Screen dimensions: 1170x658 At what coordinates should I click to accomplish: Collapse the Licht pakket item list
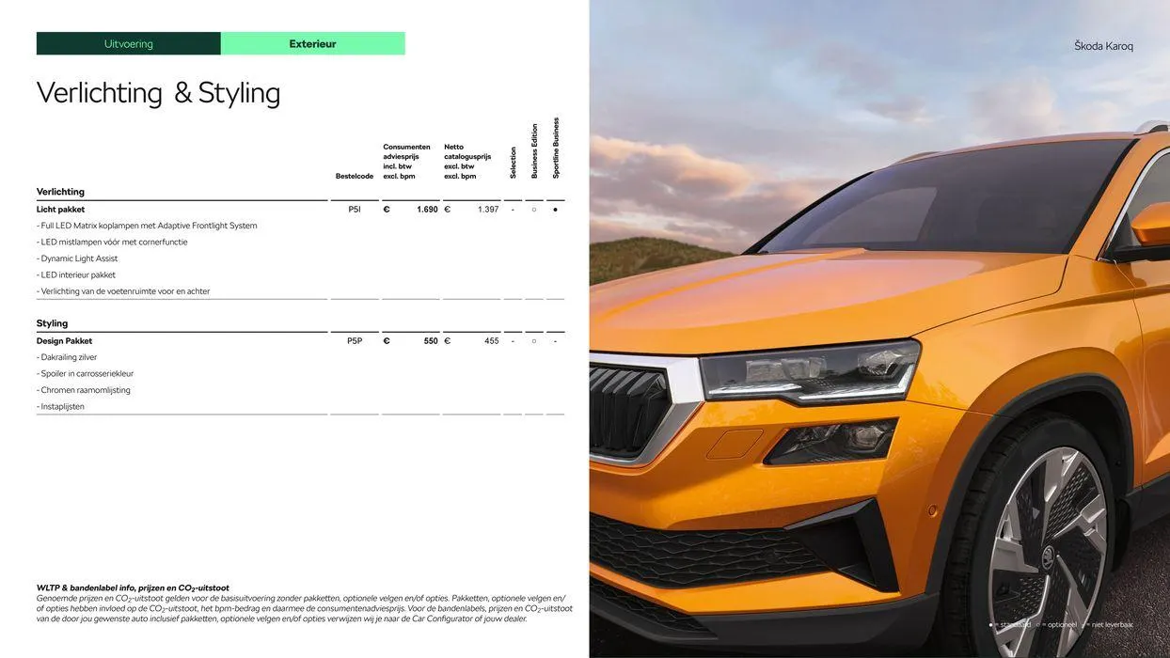click(x=60, y=207)
